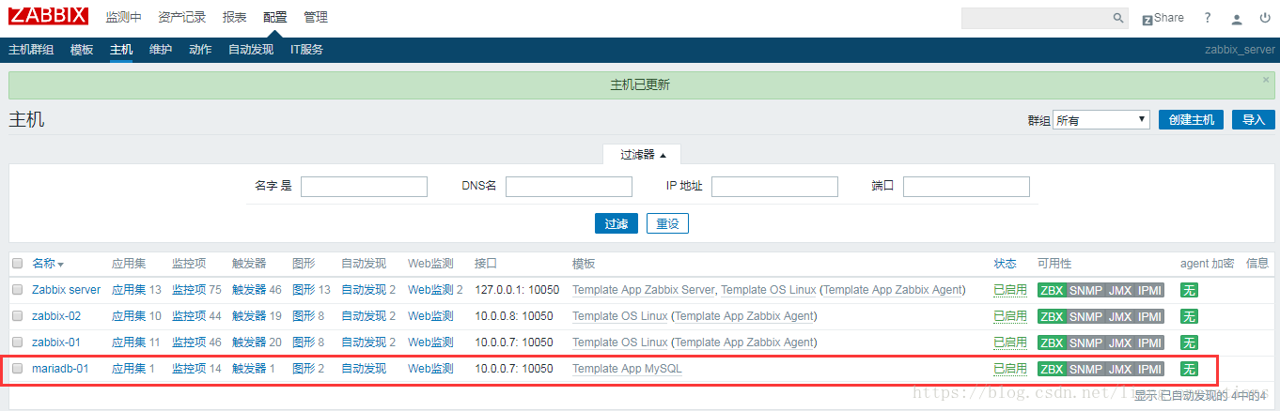The width and height of the screenshot is (1280, 411).
Task: Switch to 维护 submenu tab
Action: (x=161, y=50)
